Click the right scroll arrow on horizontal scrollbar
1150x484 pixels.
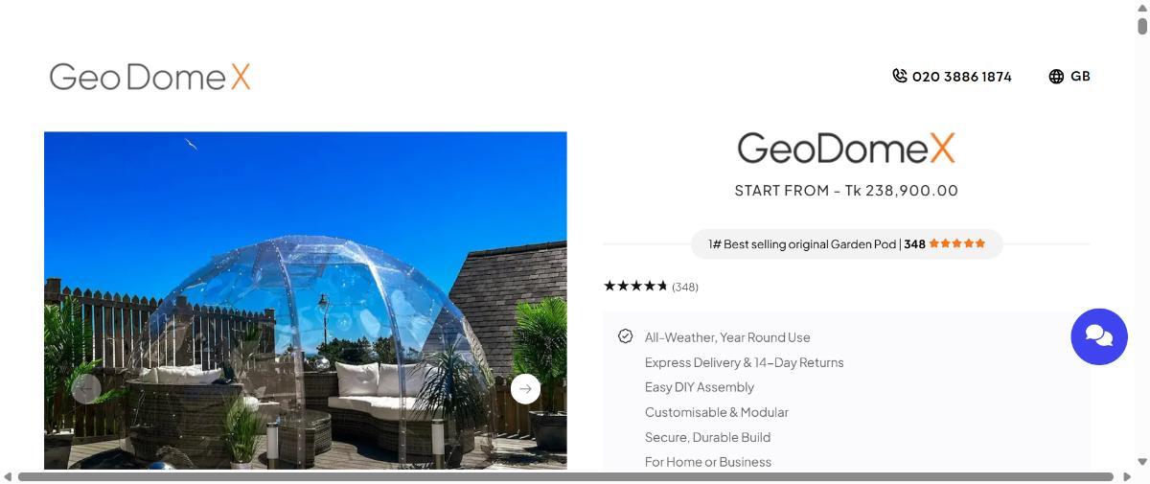[x=1125, y=476]
